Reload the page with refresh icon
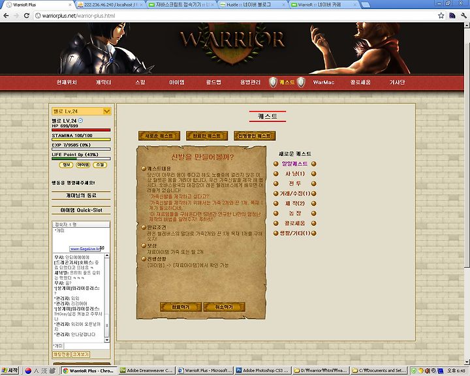 (27, 16)
